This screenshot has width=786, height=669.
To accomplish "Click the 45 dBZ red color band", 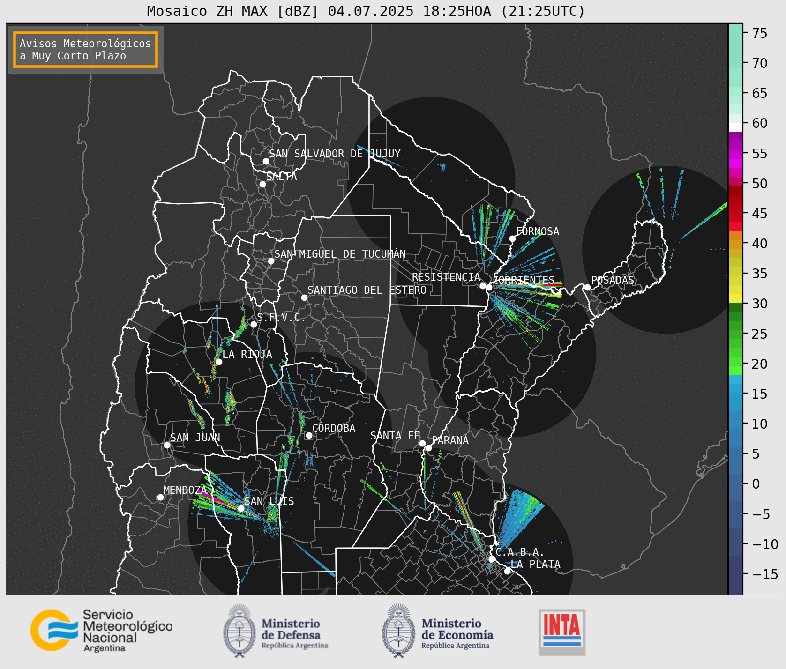I will (x=735, y=217).
